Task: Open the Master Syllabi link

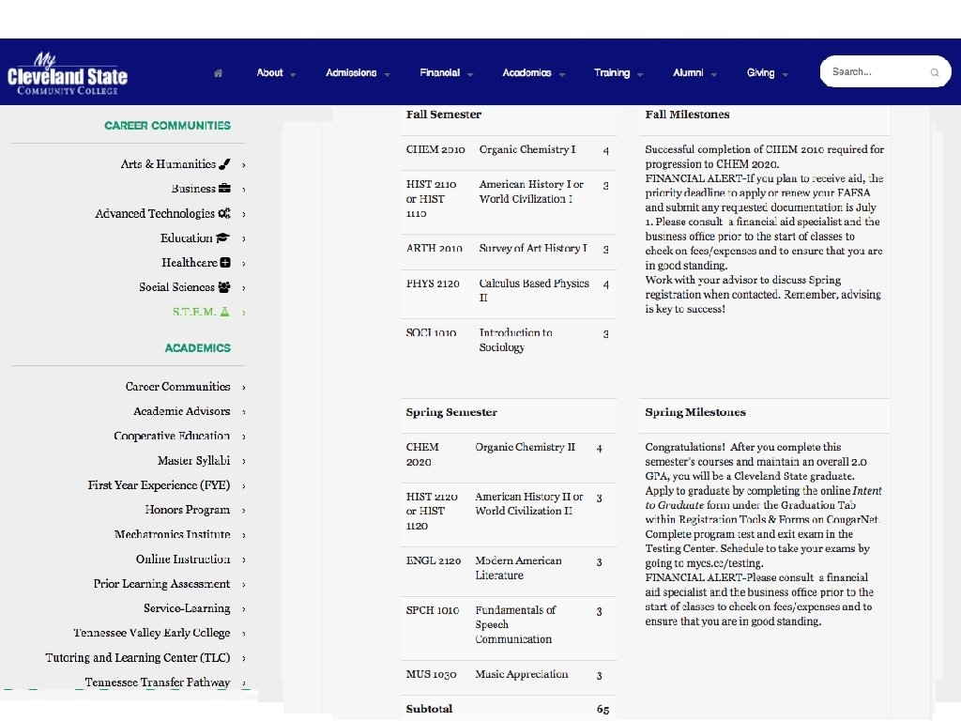Action: [193, 460]
